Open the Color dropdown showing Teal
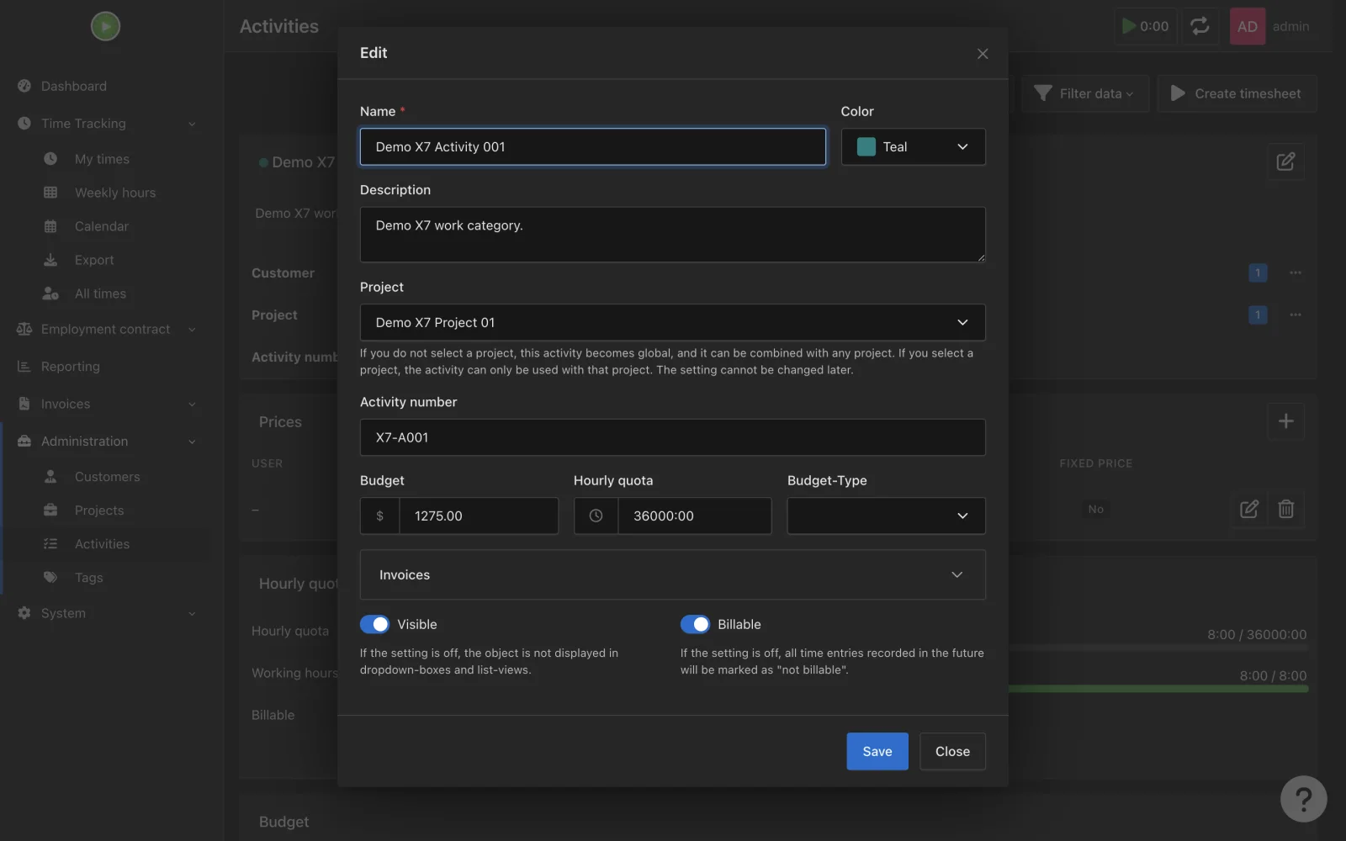Image resolution: width=1346 pixels, height=841 pixels. click(913, 147)
